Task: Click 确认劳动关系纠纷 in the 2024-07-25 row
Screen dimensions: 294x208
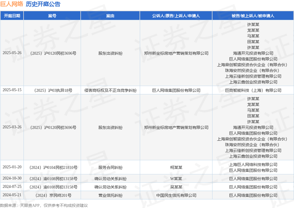Action: 110,187
